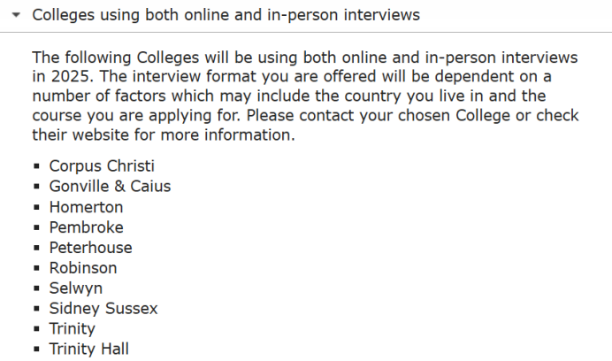The width and height of the screenshot is (612, 361).
Task: Click the bullet marker beside Corpus Christi
Action: [x=37, y=166]
